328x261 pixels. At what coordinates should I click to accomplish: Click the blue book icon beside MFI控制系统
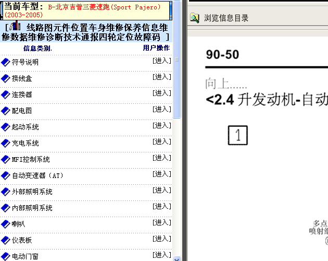(x=5, y=159)
